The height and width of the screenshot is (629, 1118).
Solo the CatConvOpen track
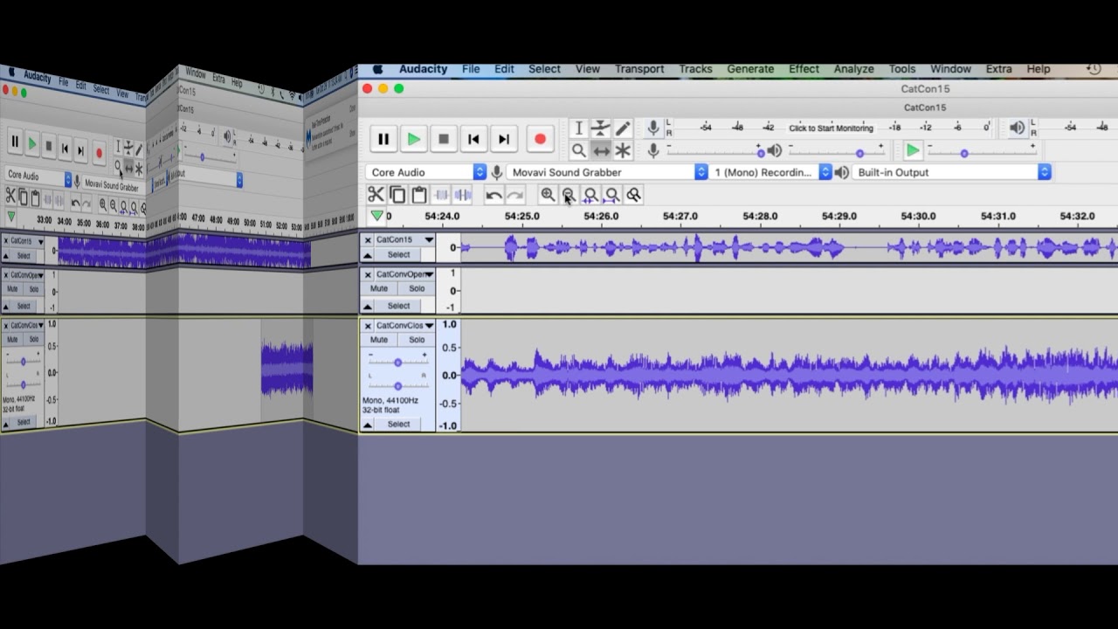point(417,288)
